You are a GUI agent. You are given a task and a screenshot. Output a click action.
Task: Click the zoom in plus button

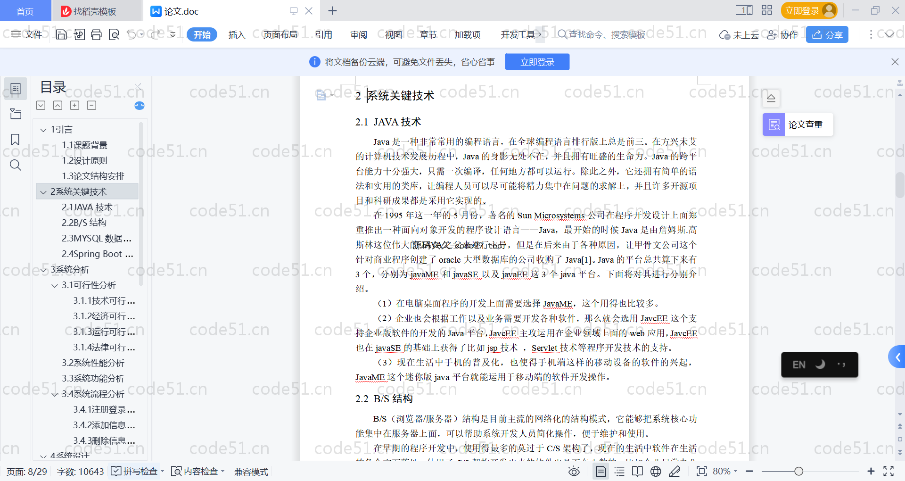(871, 471)
